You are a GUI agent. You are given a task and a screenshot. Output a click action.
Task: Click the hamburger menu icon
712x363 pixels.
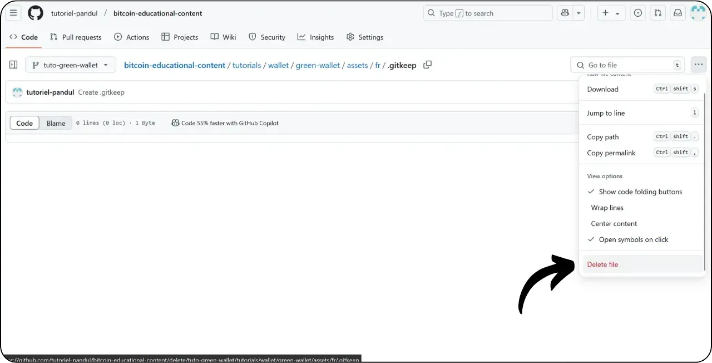pos(13,13)
